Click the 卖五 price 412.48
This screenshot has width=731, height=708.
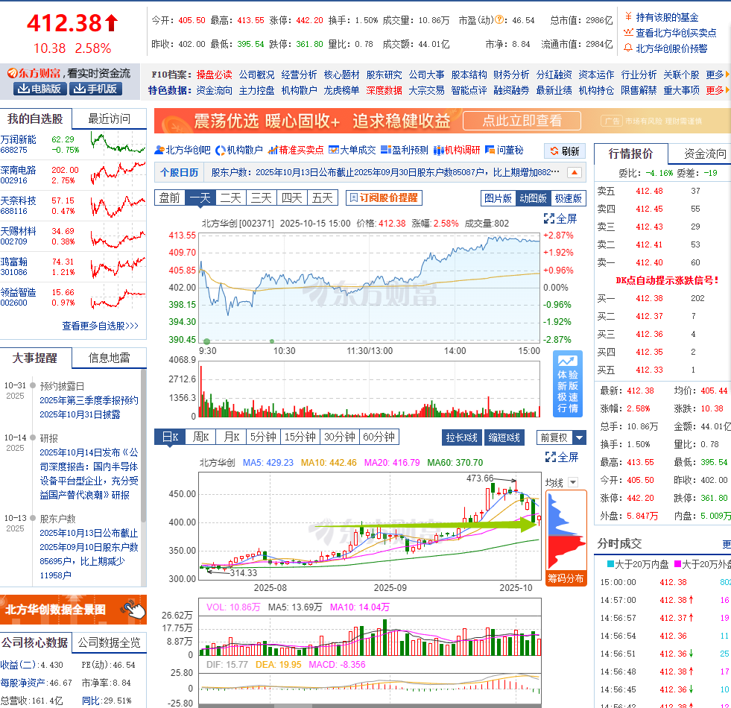pos(649,191)
